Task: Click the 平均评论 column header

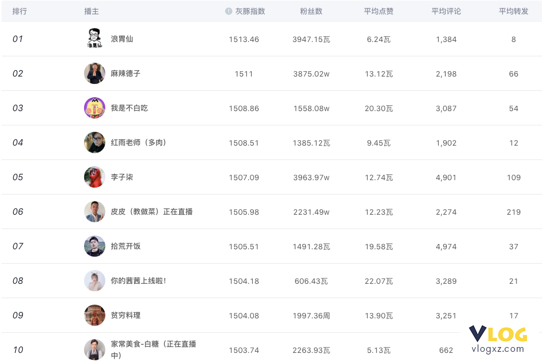Action: click(x=446, y=11)
